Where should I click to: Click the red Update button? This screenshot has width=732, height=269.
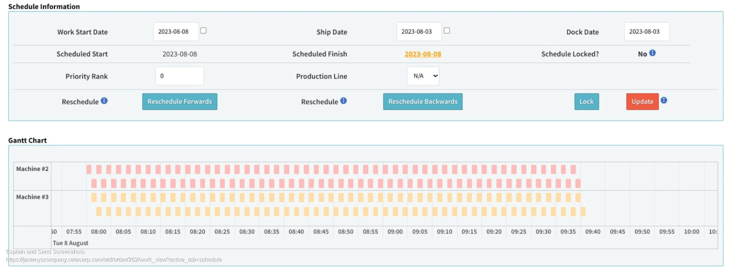point(642,102)
